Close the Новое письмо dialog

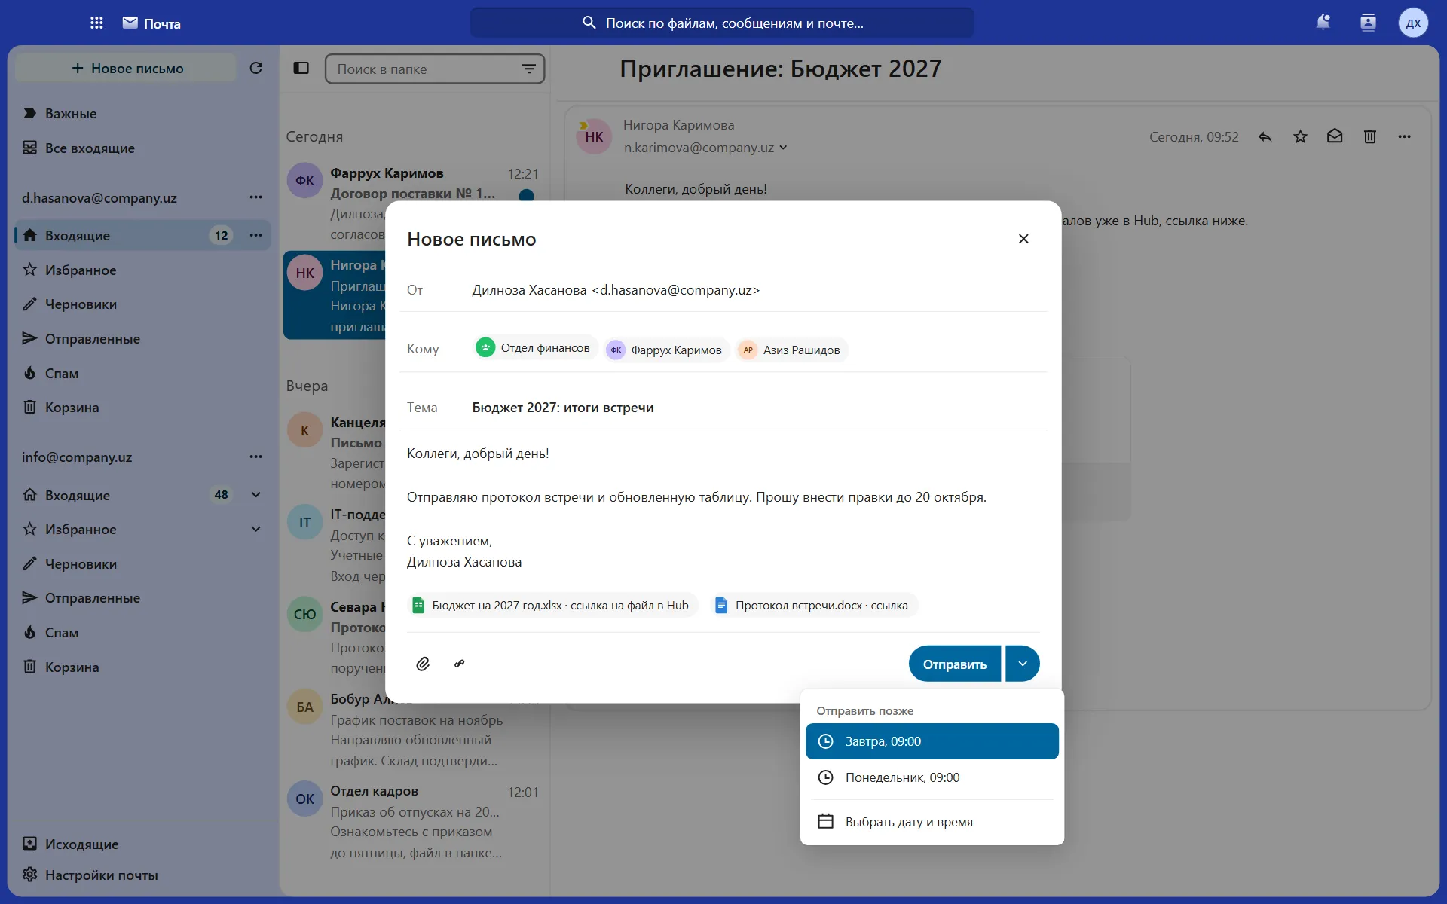1023,239
